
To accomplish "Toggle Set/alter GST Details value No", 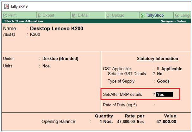I will pos(160,74).
